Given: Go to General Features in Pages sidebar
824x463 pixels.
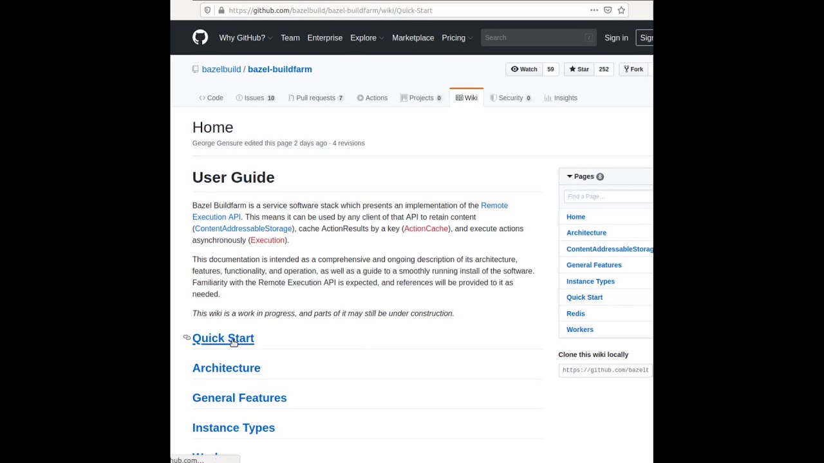Looking at the screenshot, I should pos(594,265).
